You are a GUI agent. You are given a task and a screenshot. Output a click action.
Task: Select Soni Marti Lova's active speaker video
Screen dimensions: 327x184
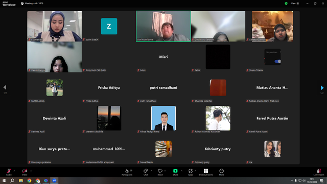coord(163,26)
